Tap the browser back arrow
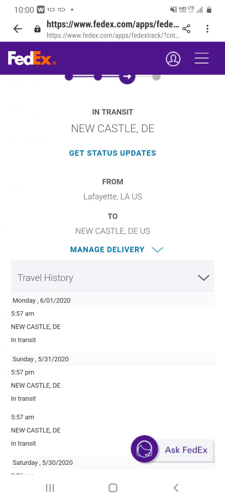Viewport: 225px width, 501px height. click(18, 29)
